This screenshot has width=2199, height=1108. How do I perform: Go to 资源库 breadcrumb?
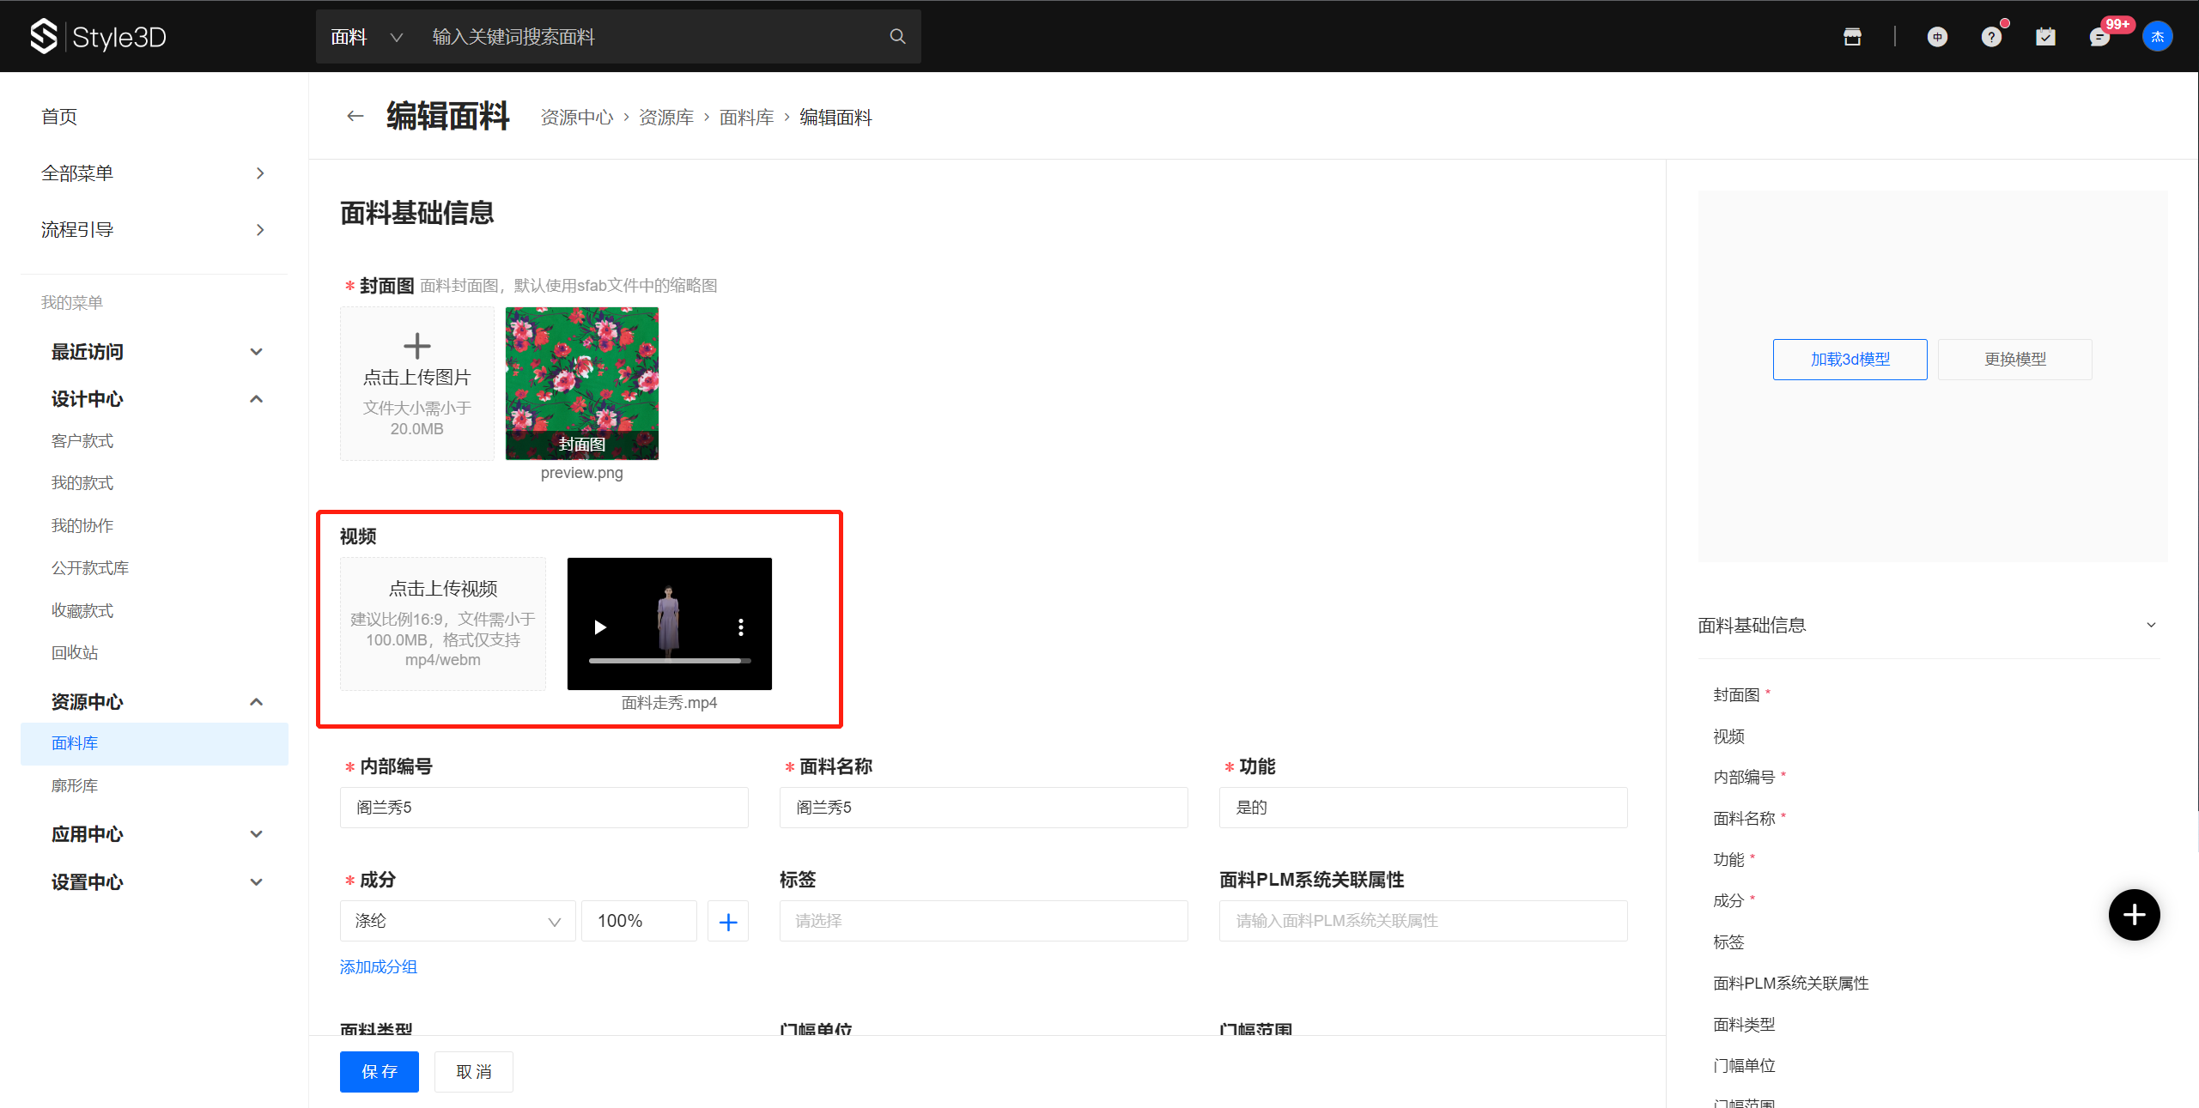(x=666, y=118)
